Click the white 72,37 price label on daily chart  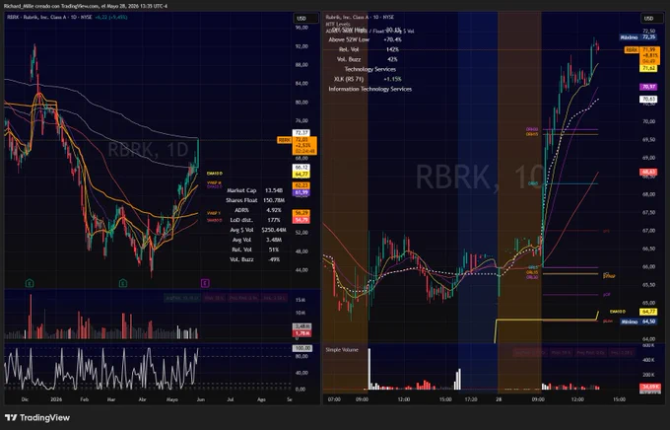point(301,133)
